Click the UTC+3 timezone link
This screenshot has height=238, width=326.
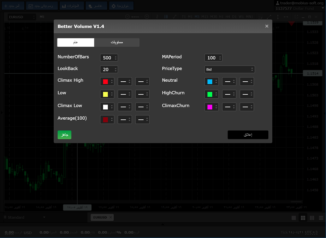(311, 232)
